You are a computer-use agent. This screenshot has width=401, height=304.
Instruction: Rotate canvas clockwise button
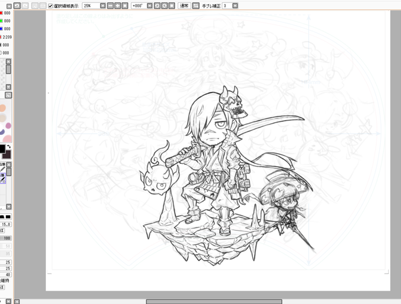pyautogui.click(x=165, y=6)
